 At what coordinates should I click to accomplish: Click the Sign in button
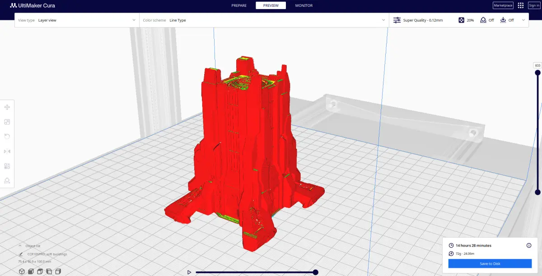pyautogui.click(x=534, y=5)
